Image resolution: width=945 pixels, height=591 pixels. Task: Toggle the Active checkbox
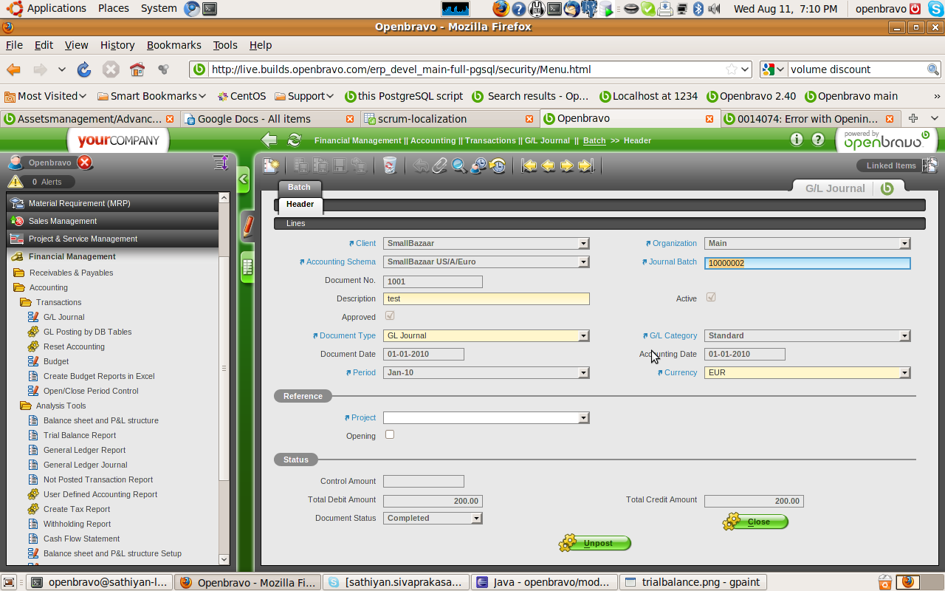[x=711, y=298]
